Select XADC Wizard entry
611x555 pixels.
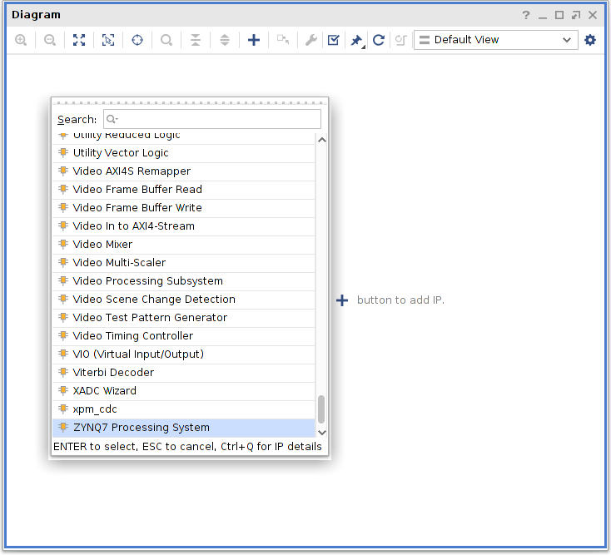point(104,391)
